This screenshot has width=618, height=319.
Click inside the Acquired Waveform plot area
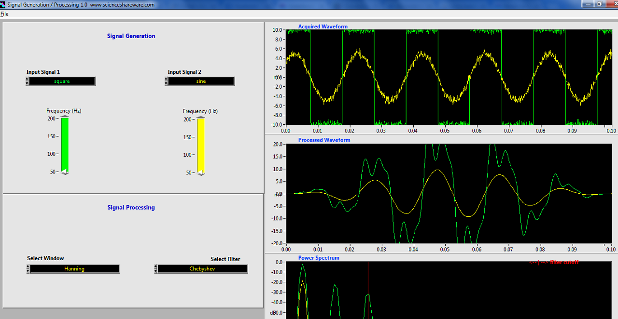tap(449, 77)
